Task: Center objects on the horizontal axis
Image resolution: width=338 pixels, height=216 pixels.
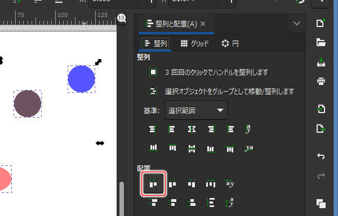Action: (x=192, y=148)
